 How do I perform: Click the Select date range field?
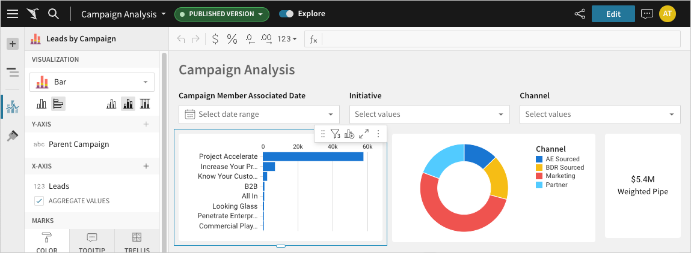tap(259, 114)
